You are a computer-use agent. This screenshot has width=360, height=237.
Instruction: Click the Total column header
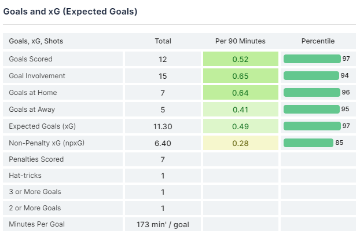pyautogui.click(x=163, y=41)
